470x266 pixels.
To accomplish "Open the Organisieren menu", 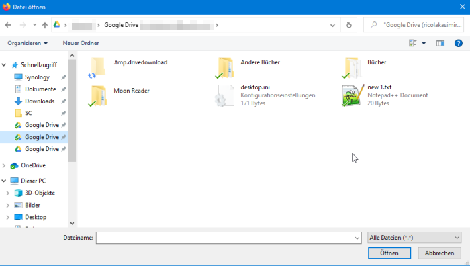I will click(28, 43).
